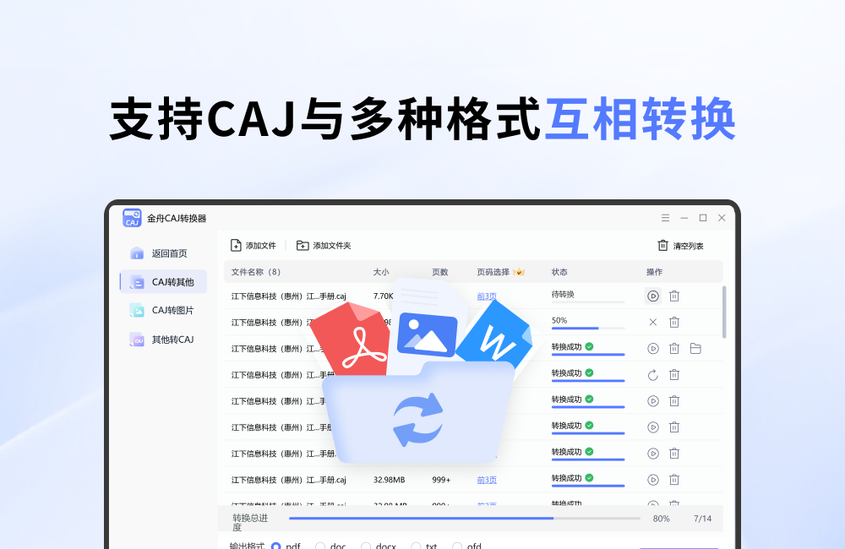Open output folder icon for the third file

695,348
